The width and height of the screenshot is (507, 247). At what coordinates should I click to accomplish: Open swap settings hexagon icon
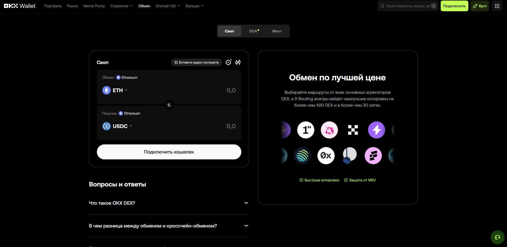pos(228,62)
